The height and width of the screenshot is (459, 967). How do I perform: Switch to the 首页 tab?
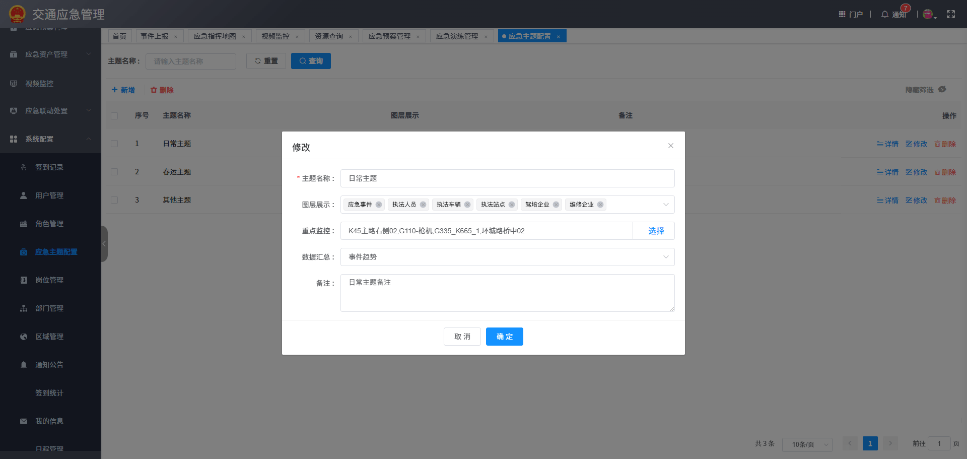(x=119, y=36)
